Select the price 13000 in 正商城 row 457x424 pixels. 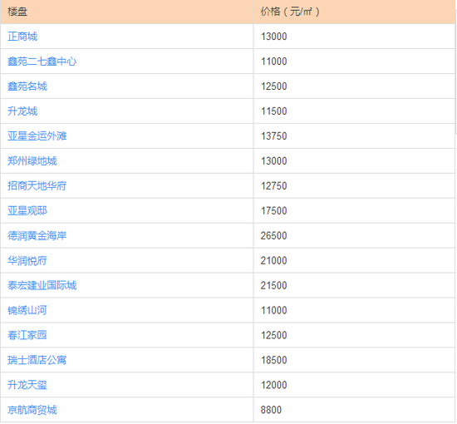tap(273, 37)
